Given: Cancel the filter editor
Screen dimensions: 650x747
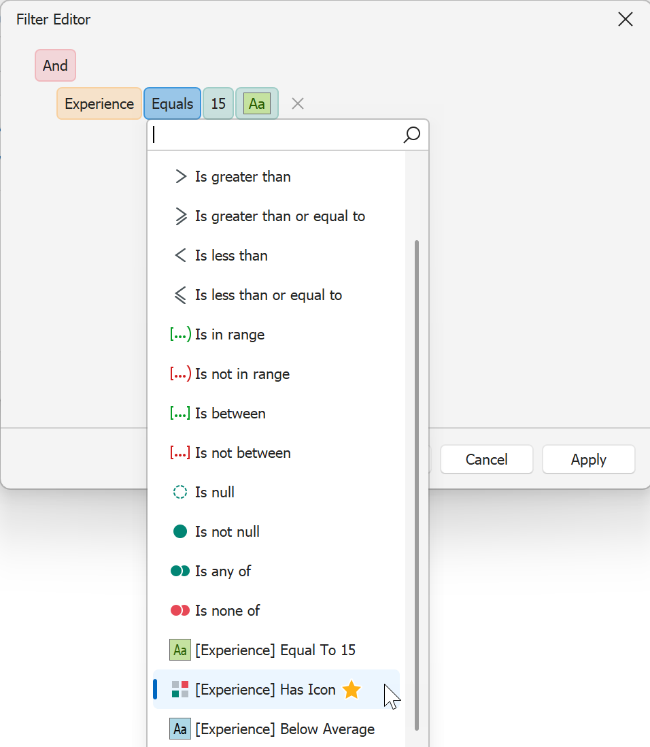Looking at the screenshot, I should pos(486,459).
